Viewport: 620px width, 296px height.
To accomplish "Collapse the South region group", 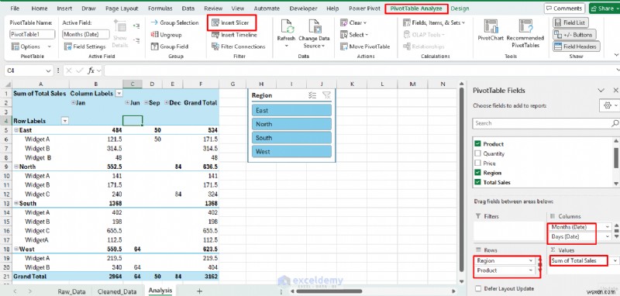I will pyautogui.click(x=16, y=203).
